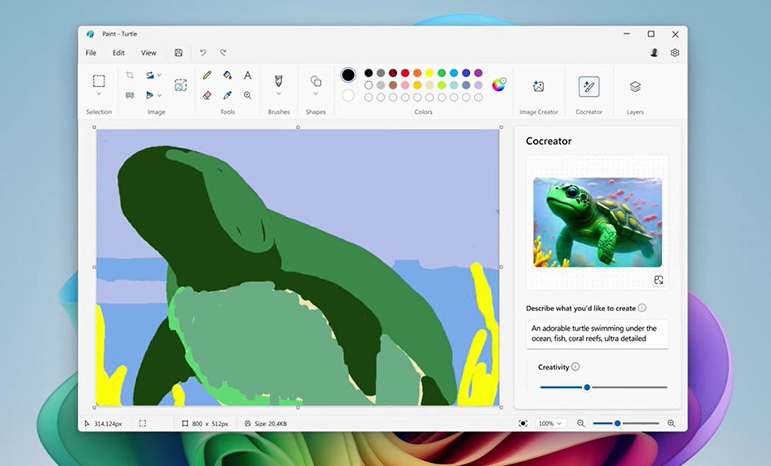Click the status bar zoom slider handle
771x466 pixels.
(617, 423)
